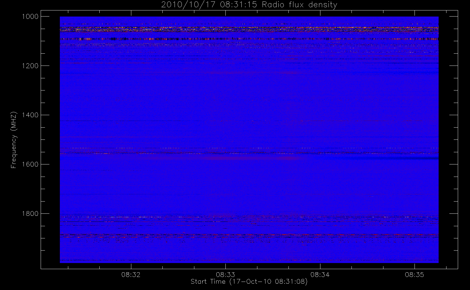Click the 'Frequency (MHZ)' axis title

click(x=14, y=140)
